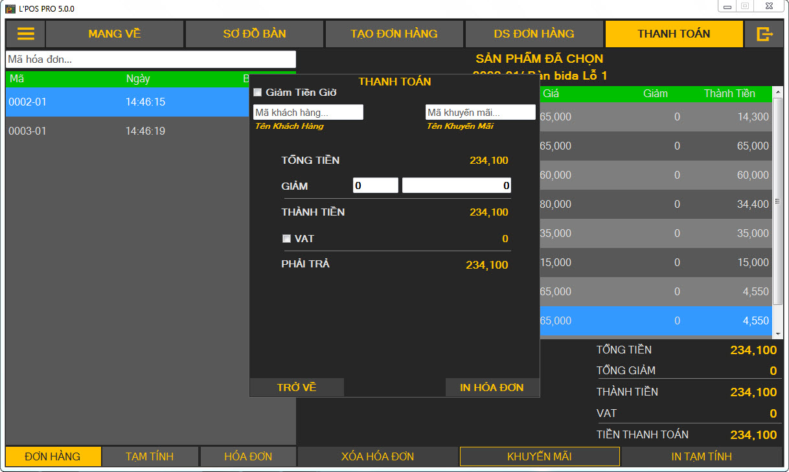Viewport: 789px width, 472px height.
Task: Click the Mã hóa đơn search field
Action: point(150,60)
